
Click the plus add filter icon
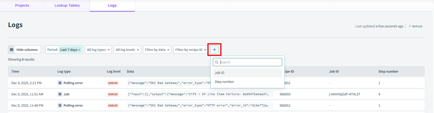pyautogui.click(x=214, y=50)
